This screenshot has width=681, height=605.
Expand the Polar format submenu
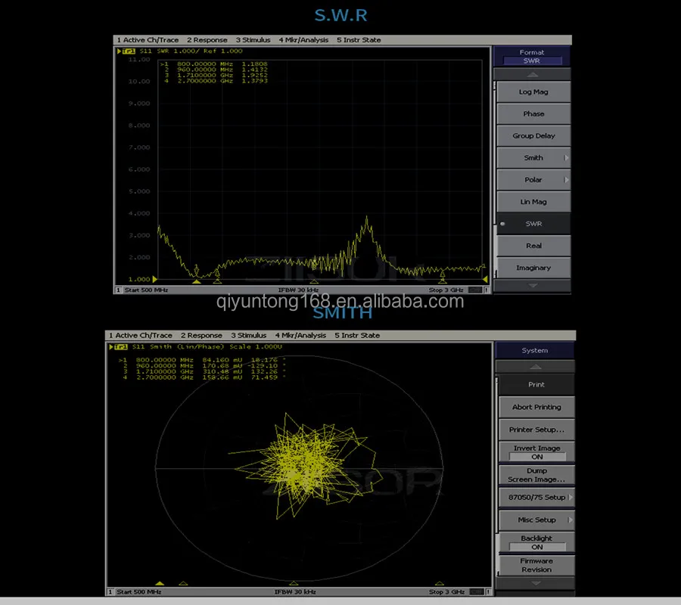pos(533,180)
